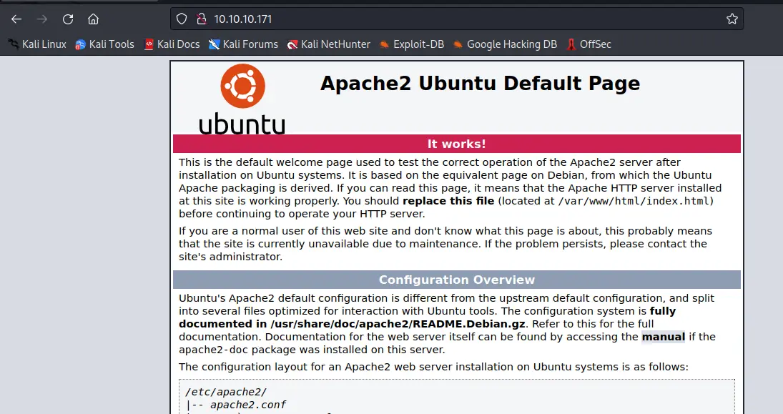
Task: Click the /etc/apache2/ line in the code block
Action: coord(226,392)
